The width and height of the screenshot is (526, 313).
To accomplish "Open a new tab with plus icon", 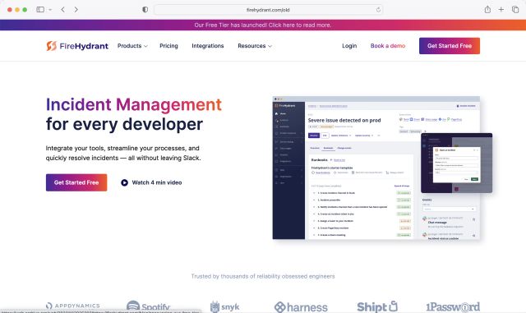I will click(501, 9).
